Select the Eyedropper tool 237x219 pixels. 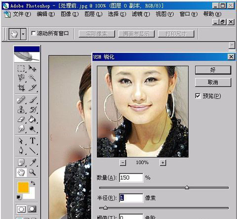tap(33, 162)
